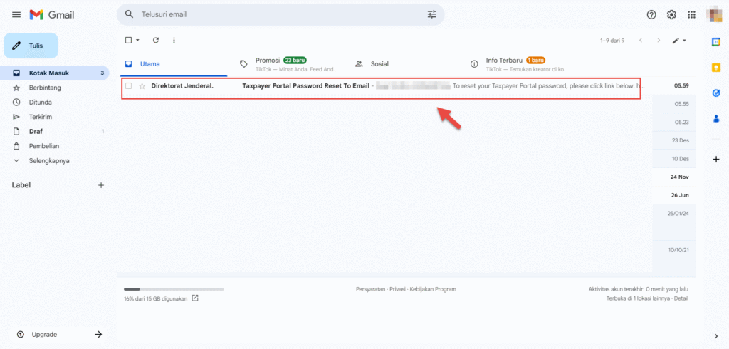Viewport: 729px width, 349px height.
Task: Switch to the Sosial tab
Action: click(379, 63)
